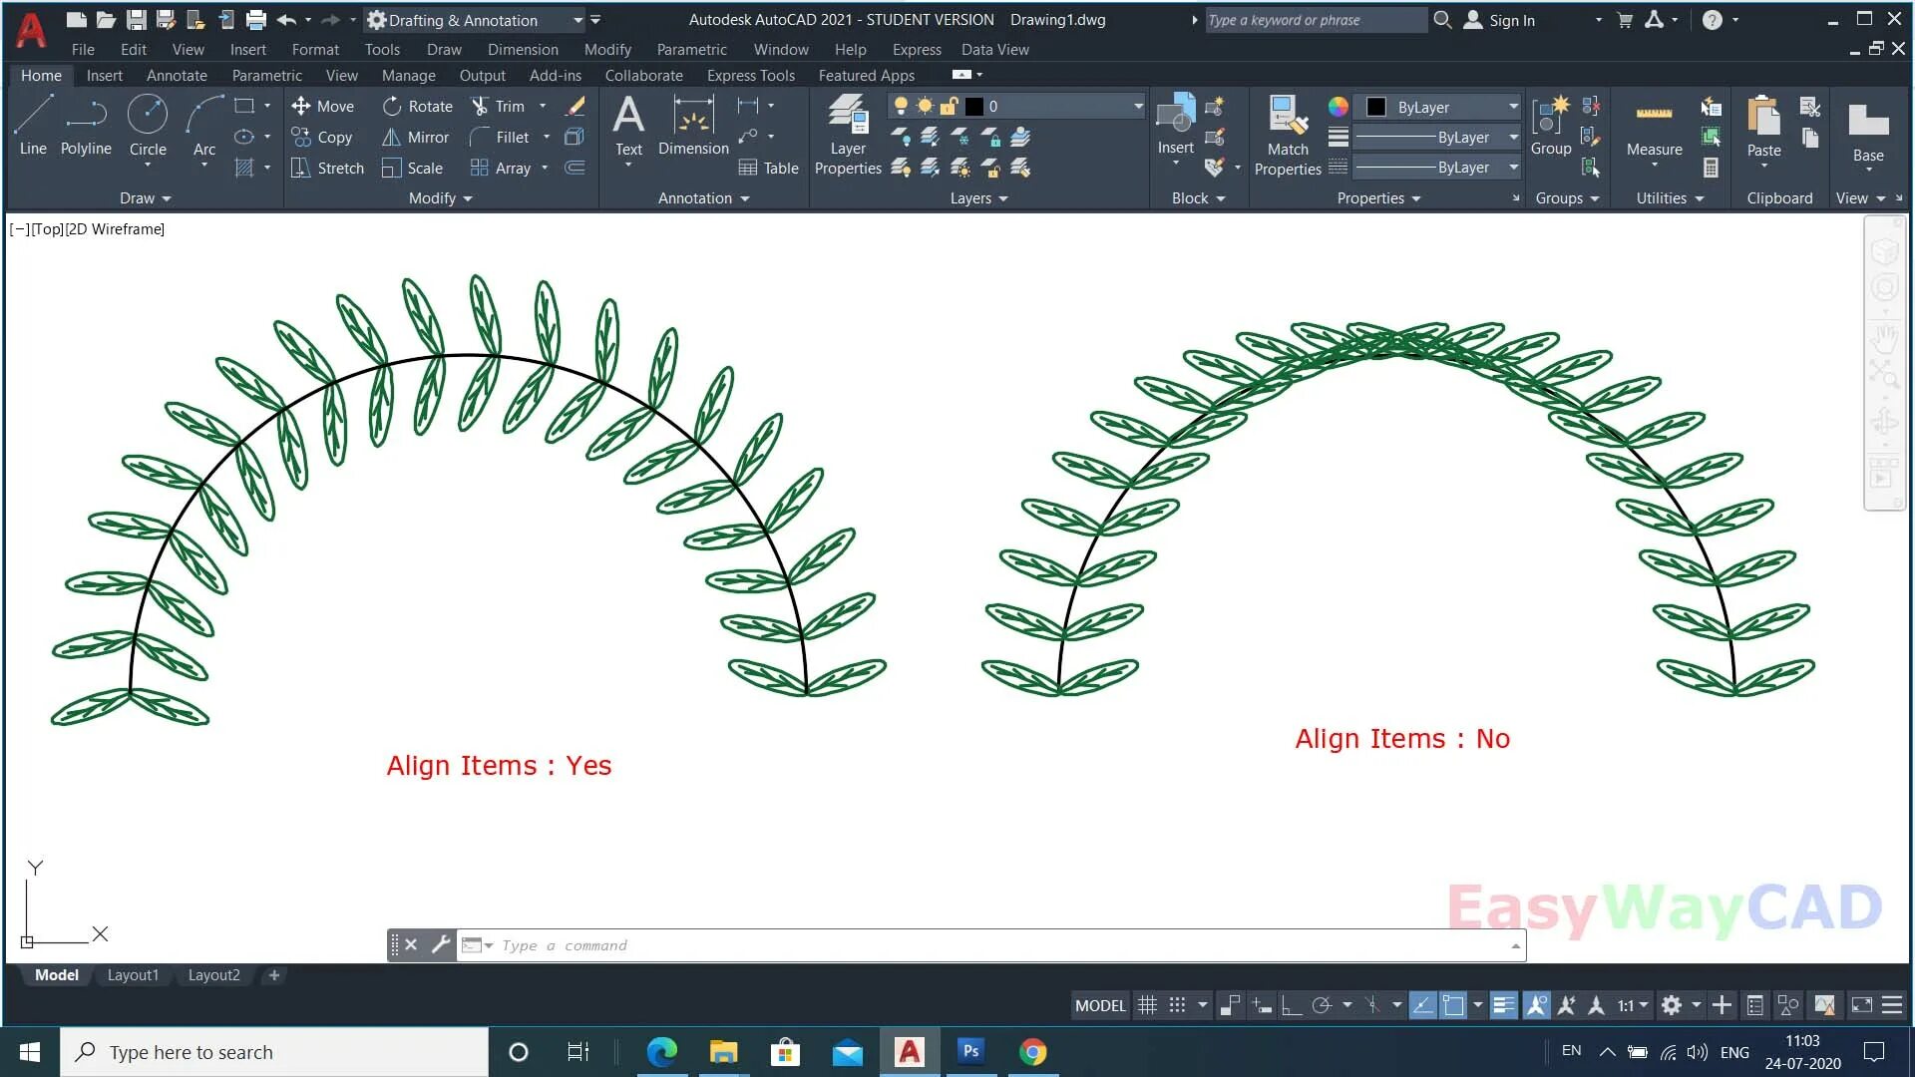Open the Dimension menu
Viewport: 1915px width, 1077px height.
(523, 49)
